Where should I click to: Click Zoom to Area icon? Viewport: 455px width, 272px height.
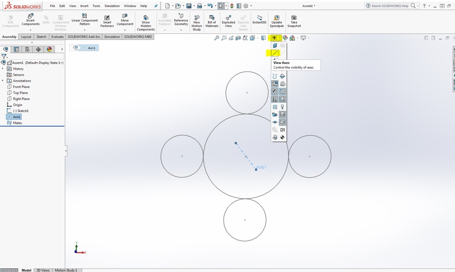pyautogui.click(x=224, y=38)
